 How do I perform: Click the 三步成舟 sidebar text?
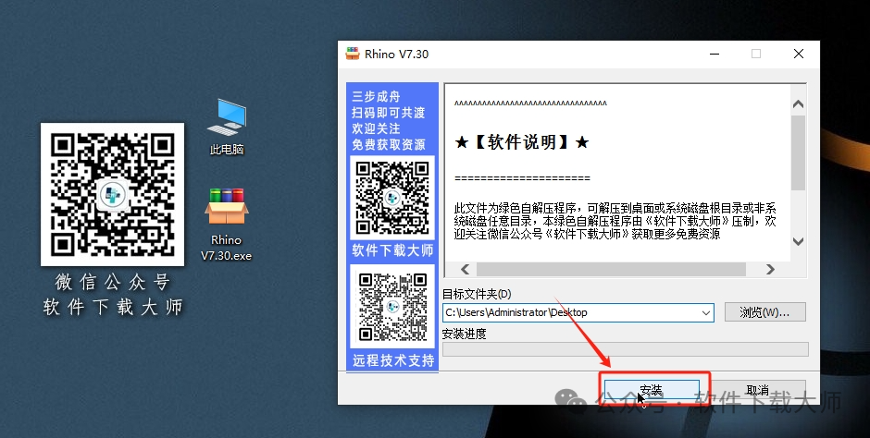[376, 96]
